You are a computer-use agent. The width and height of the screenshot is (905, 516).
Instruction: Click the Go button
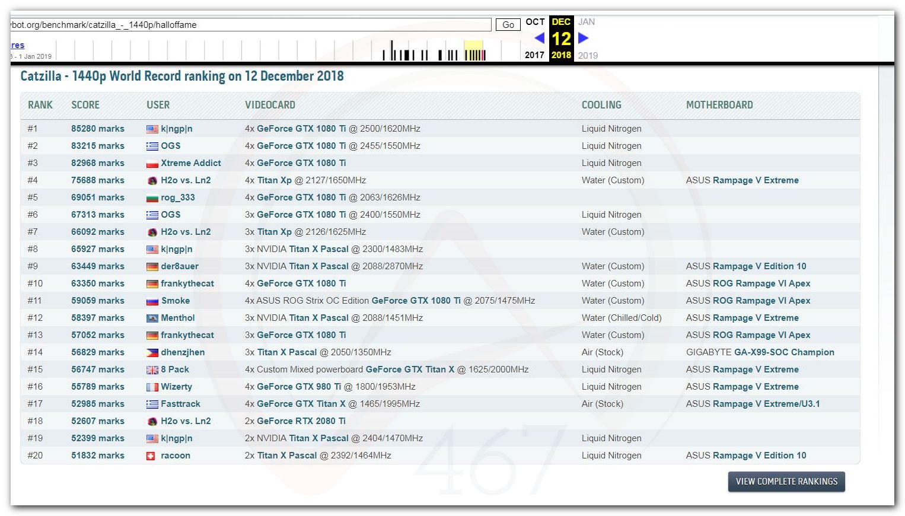(508, 25)
